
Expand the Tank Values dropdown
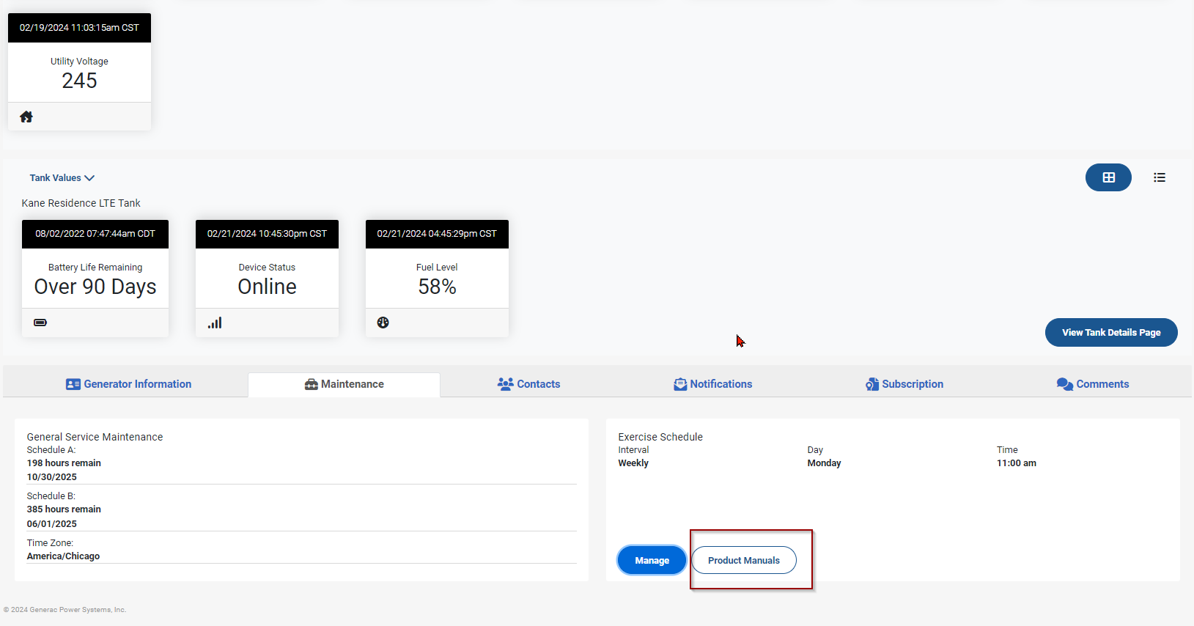(x=62, y=178)
